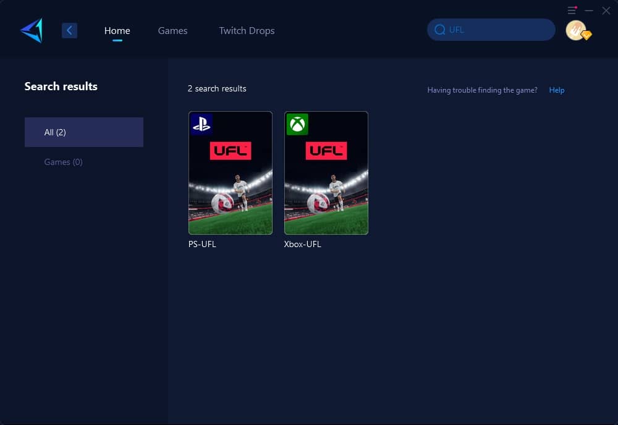618x425 pixels.
Task: Click the Xbox badge on the Xbox-UFL card
Action: pyautogui.click(x=297, y=124)
